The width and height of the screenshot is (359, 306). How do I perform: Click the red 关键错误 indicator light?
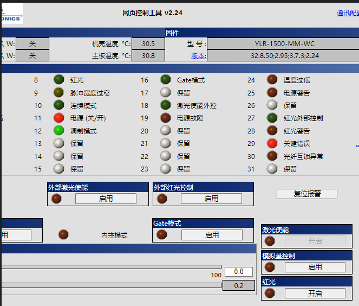272,143
